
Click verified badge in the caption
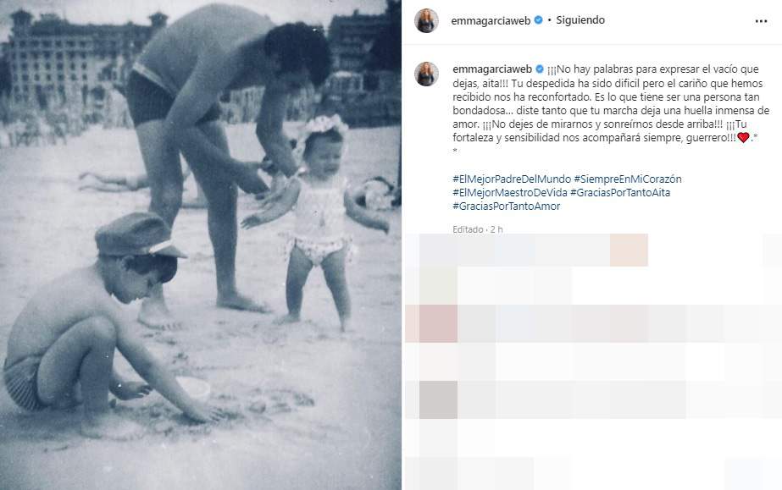(540, 69)
